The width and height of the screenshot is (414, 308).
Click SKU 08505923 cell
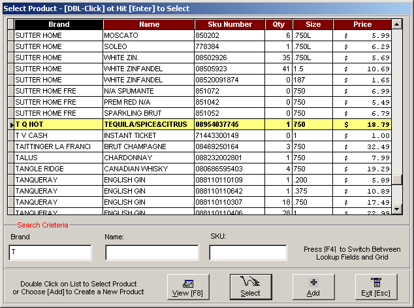tap(230, 69)
